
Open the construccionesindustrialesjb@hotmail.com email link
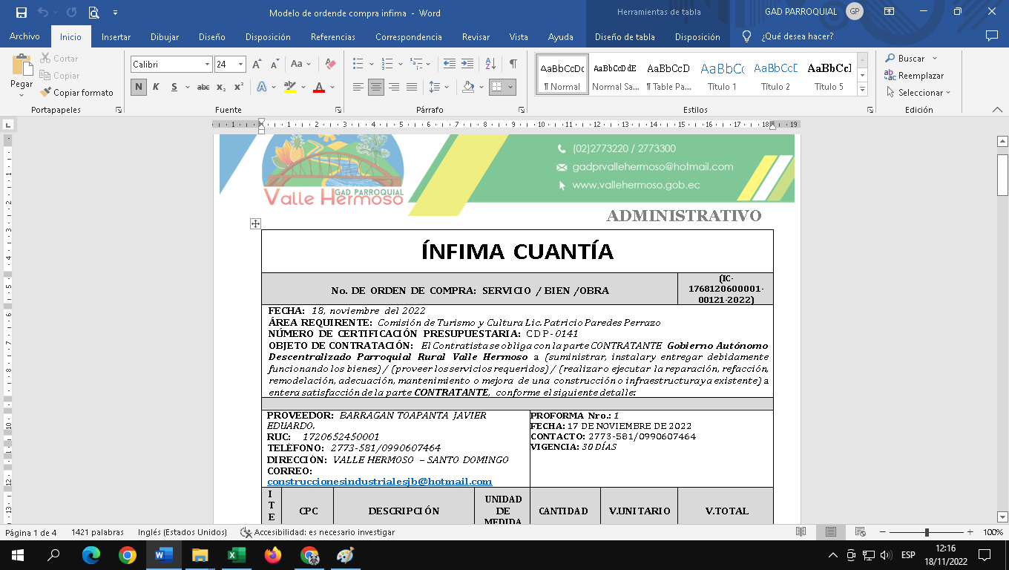tap(379, 482)
